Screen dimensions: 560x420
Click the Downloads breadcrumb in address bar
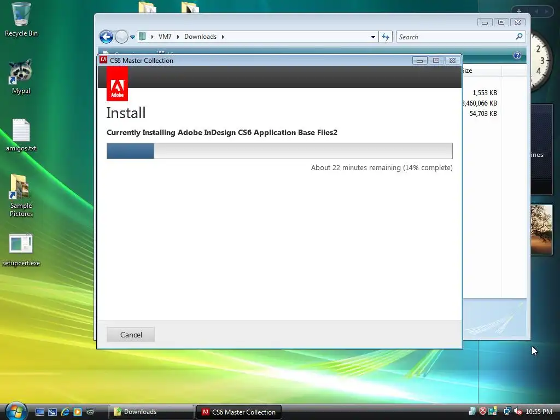coord(200,37)
